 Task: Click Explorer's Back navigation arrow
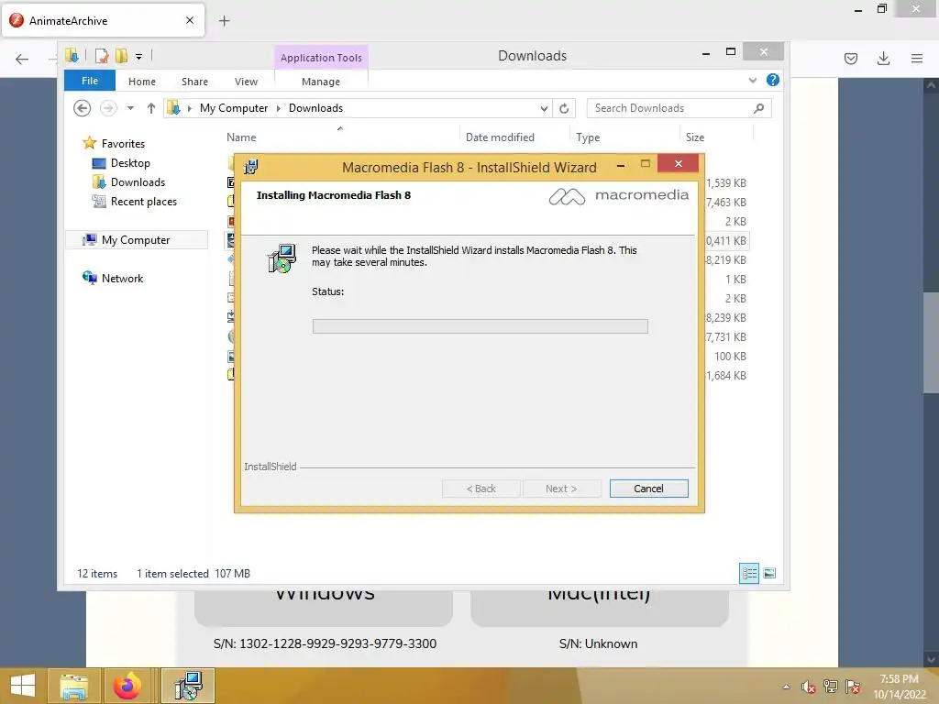[82, 108]
